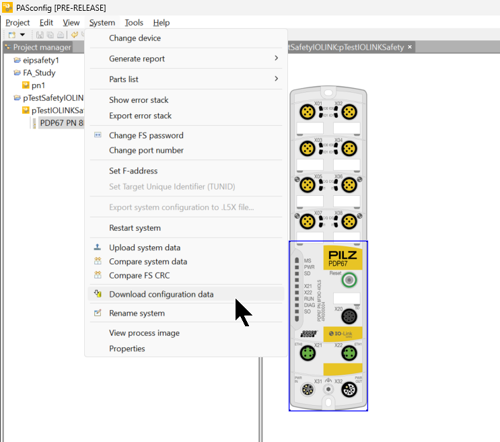Choose Set F-address

[186, 171]
